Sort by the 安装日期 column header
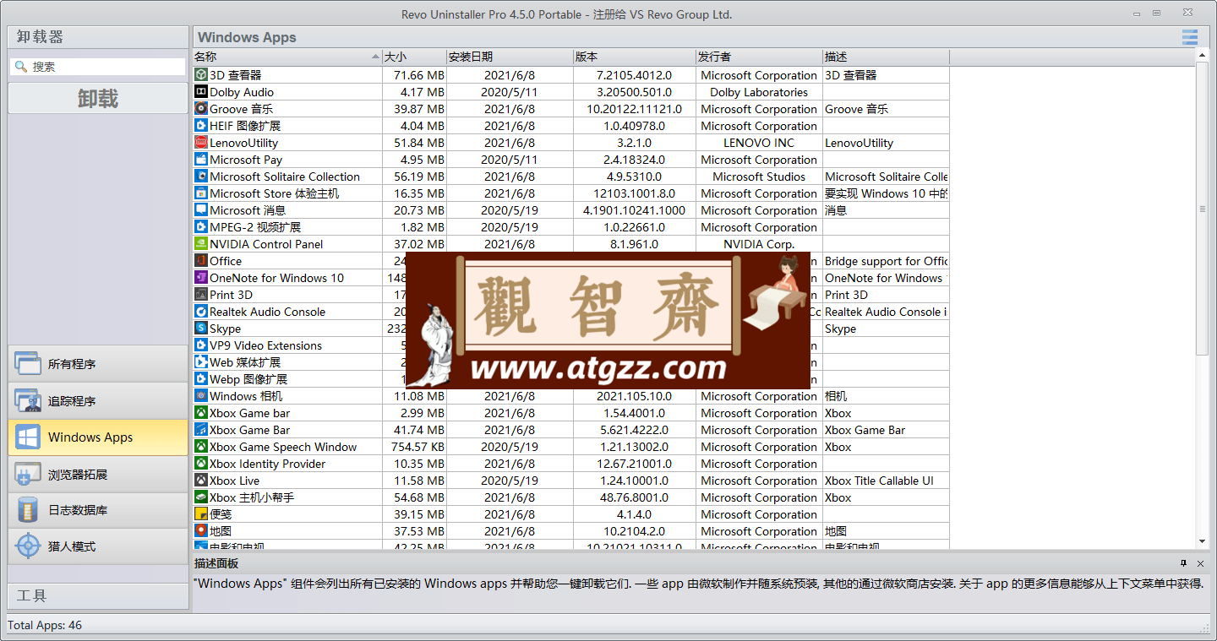This screenshot has width=1217, height=641. (510, 57)
